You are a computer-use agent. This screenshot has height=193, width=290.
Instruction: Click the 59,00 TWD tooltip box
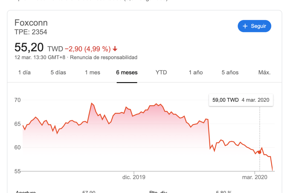241,100
